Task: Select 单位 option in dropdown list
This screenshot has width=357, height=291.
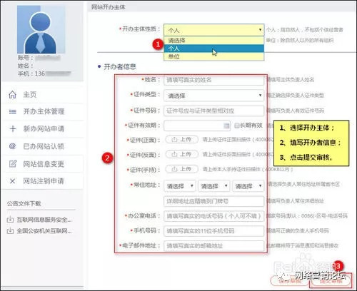Action: click(213, 56)
